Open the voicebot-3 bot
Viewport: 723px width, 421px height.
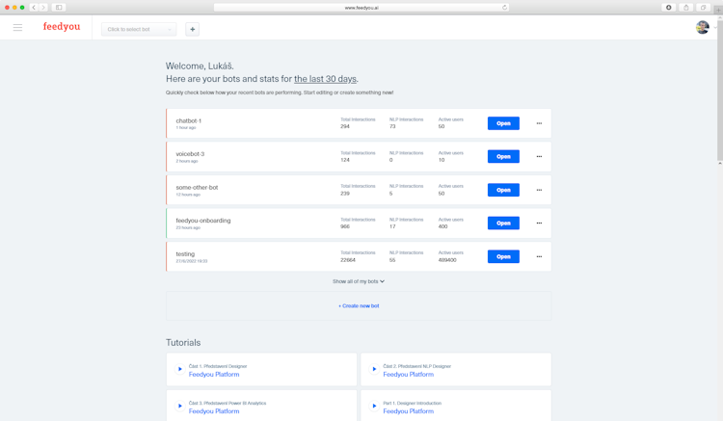click(x=503, y=157)
